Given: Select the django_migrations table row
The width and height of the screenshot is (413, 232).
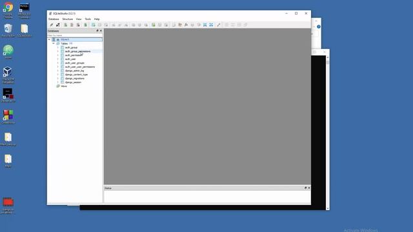Looking at the screenshot, I should (x=75, y=79).
